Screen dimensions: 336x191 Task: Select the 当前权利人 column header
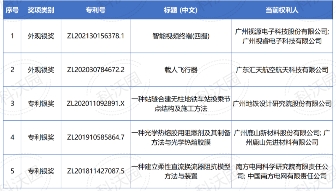tap(282, 10)
